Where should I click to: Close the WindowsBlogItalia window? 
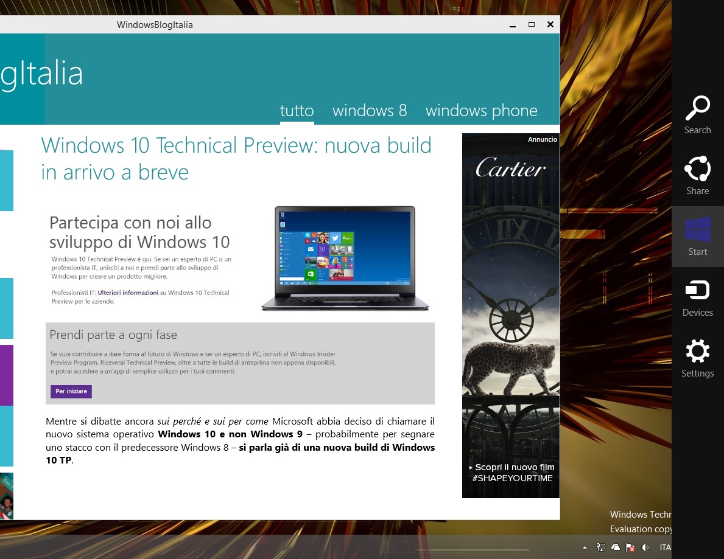pos(550,24)
